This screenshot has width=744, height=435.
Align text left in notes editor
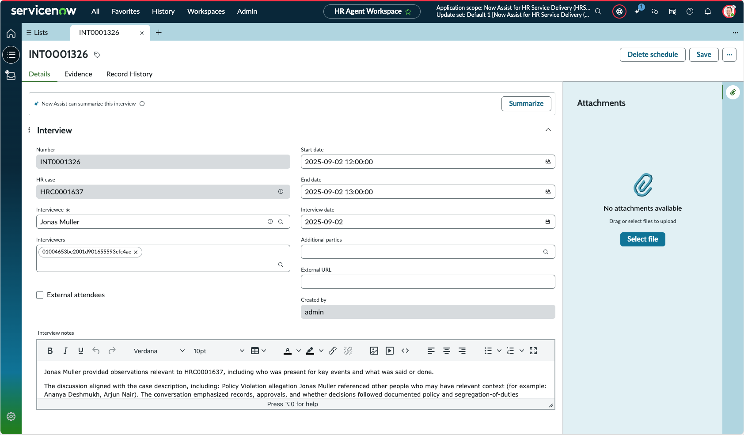(431, 351)
